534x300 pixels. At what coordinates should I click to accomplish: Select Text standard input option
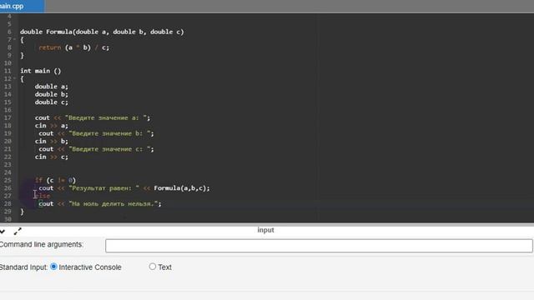152,267
